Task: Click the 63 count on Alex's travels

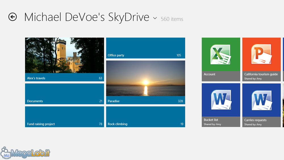Action: click(101, 78)
